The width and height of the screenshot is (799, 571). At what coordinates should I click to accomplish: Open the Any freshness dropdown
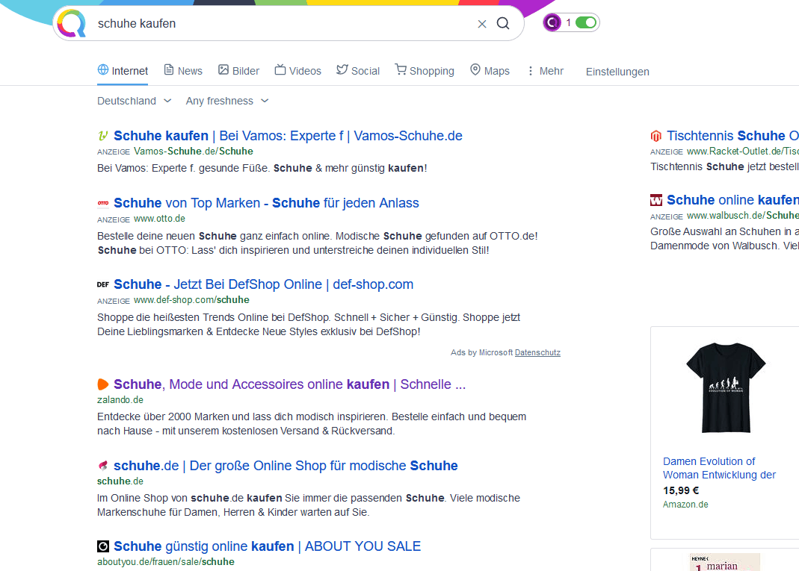227,101
